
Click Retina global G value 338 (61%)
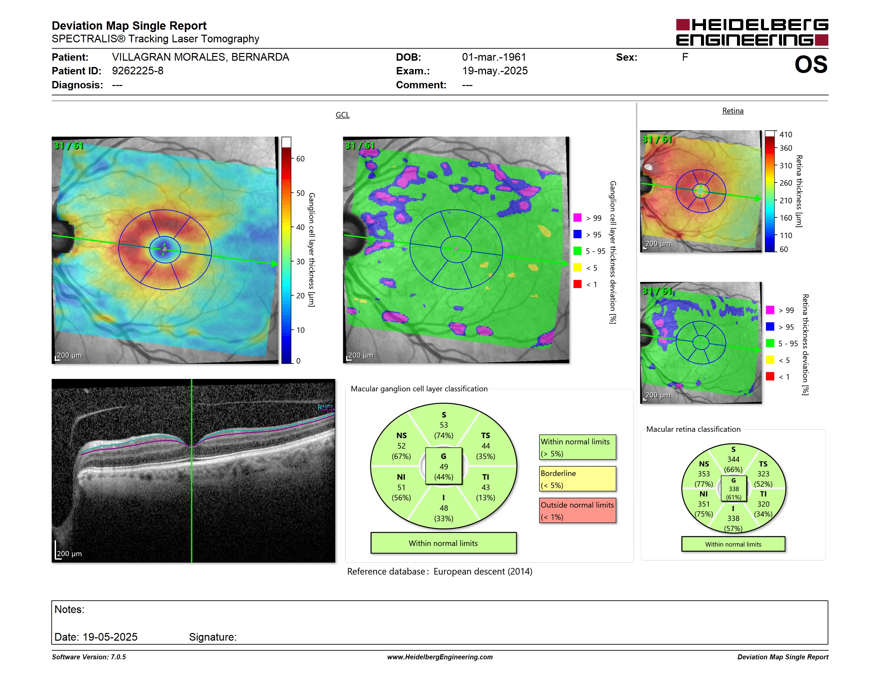(x=734, y=493)
